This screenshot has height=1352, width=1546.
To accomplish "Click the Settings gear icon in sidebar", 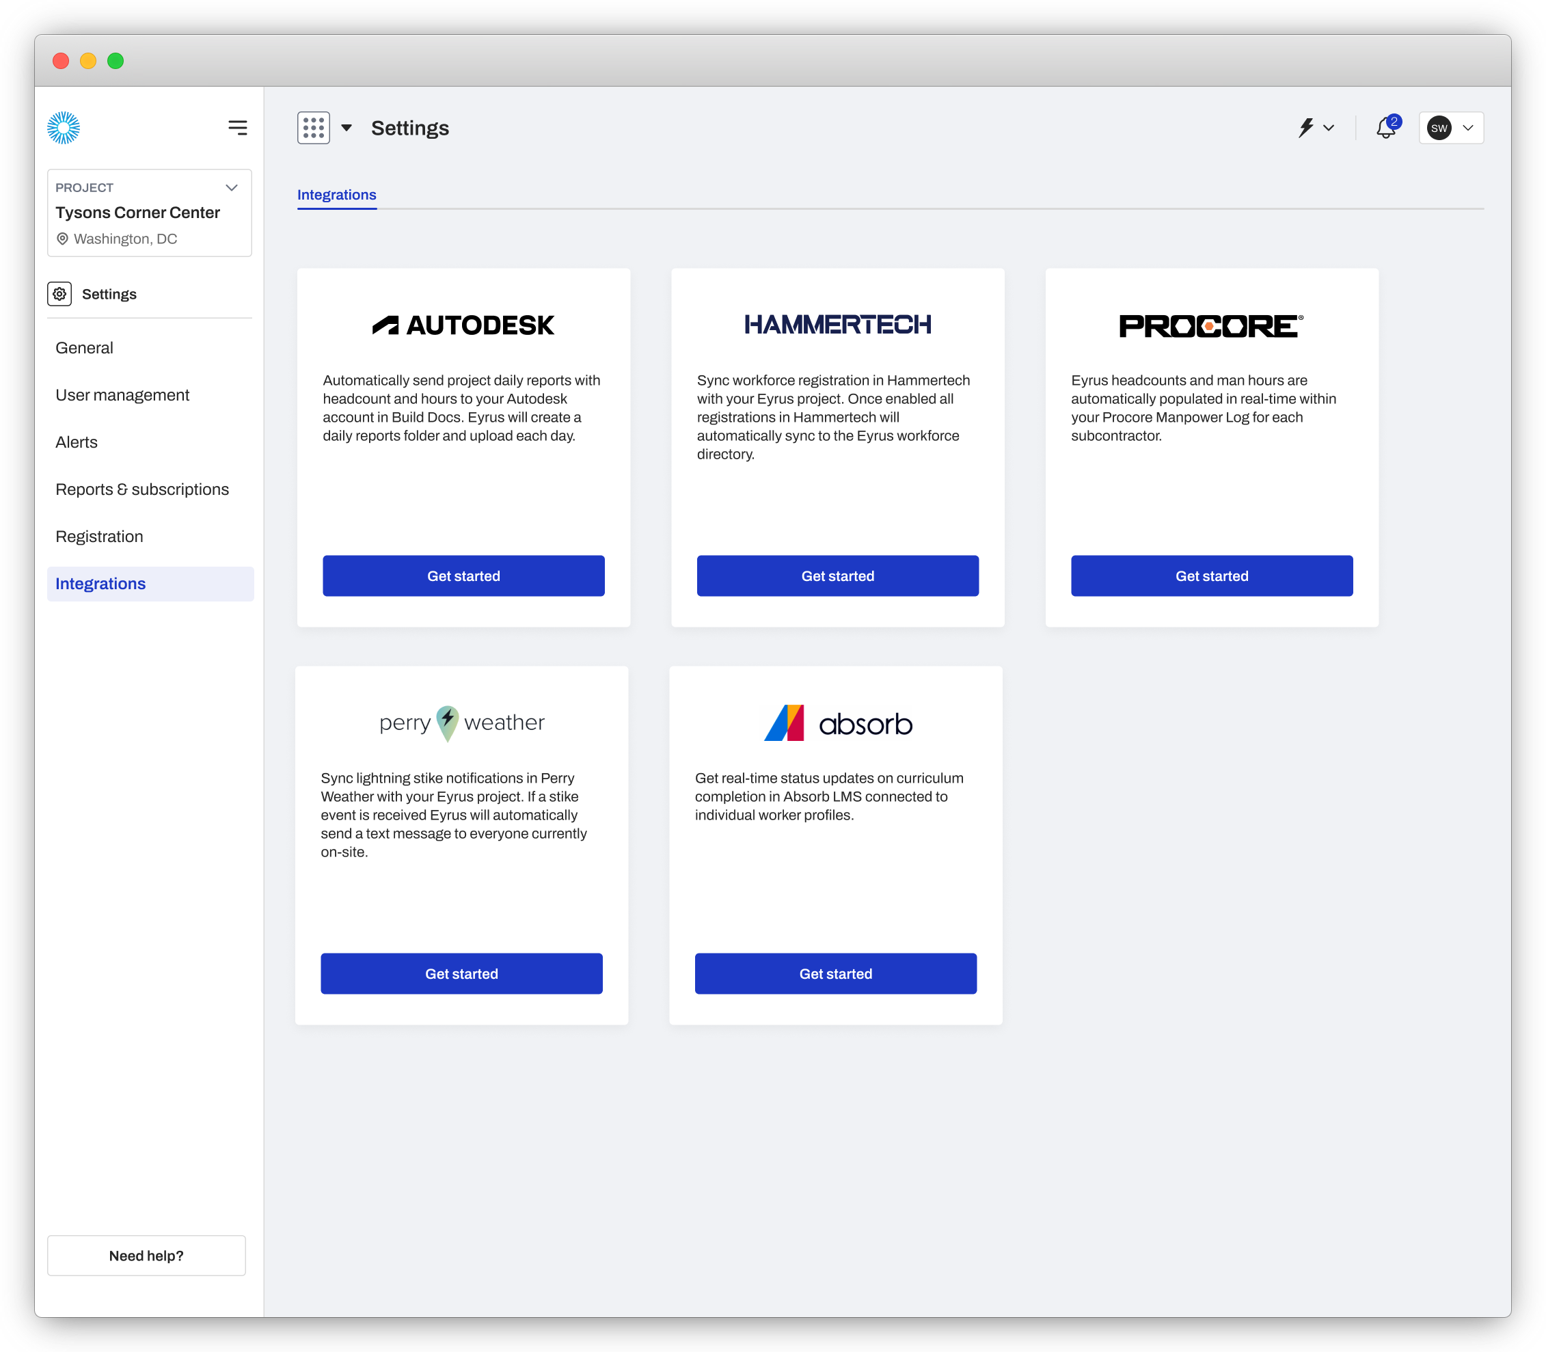I will click(x=59, y=293).
